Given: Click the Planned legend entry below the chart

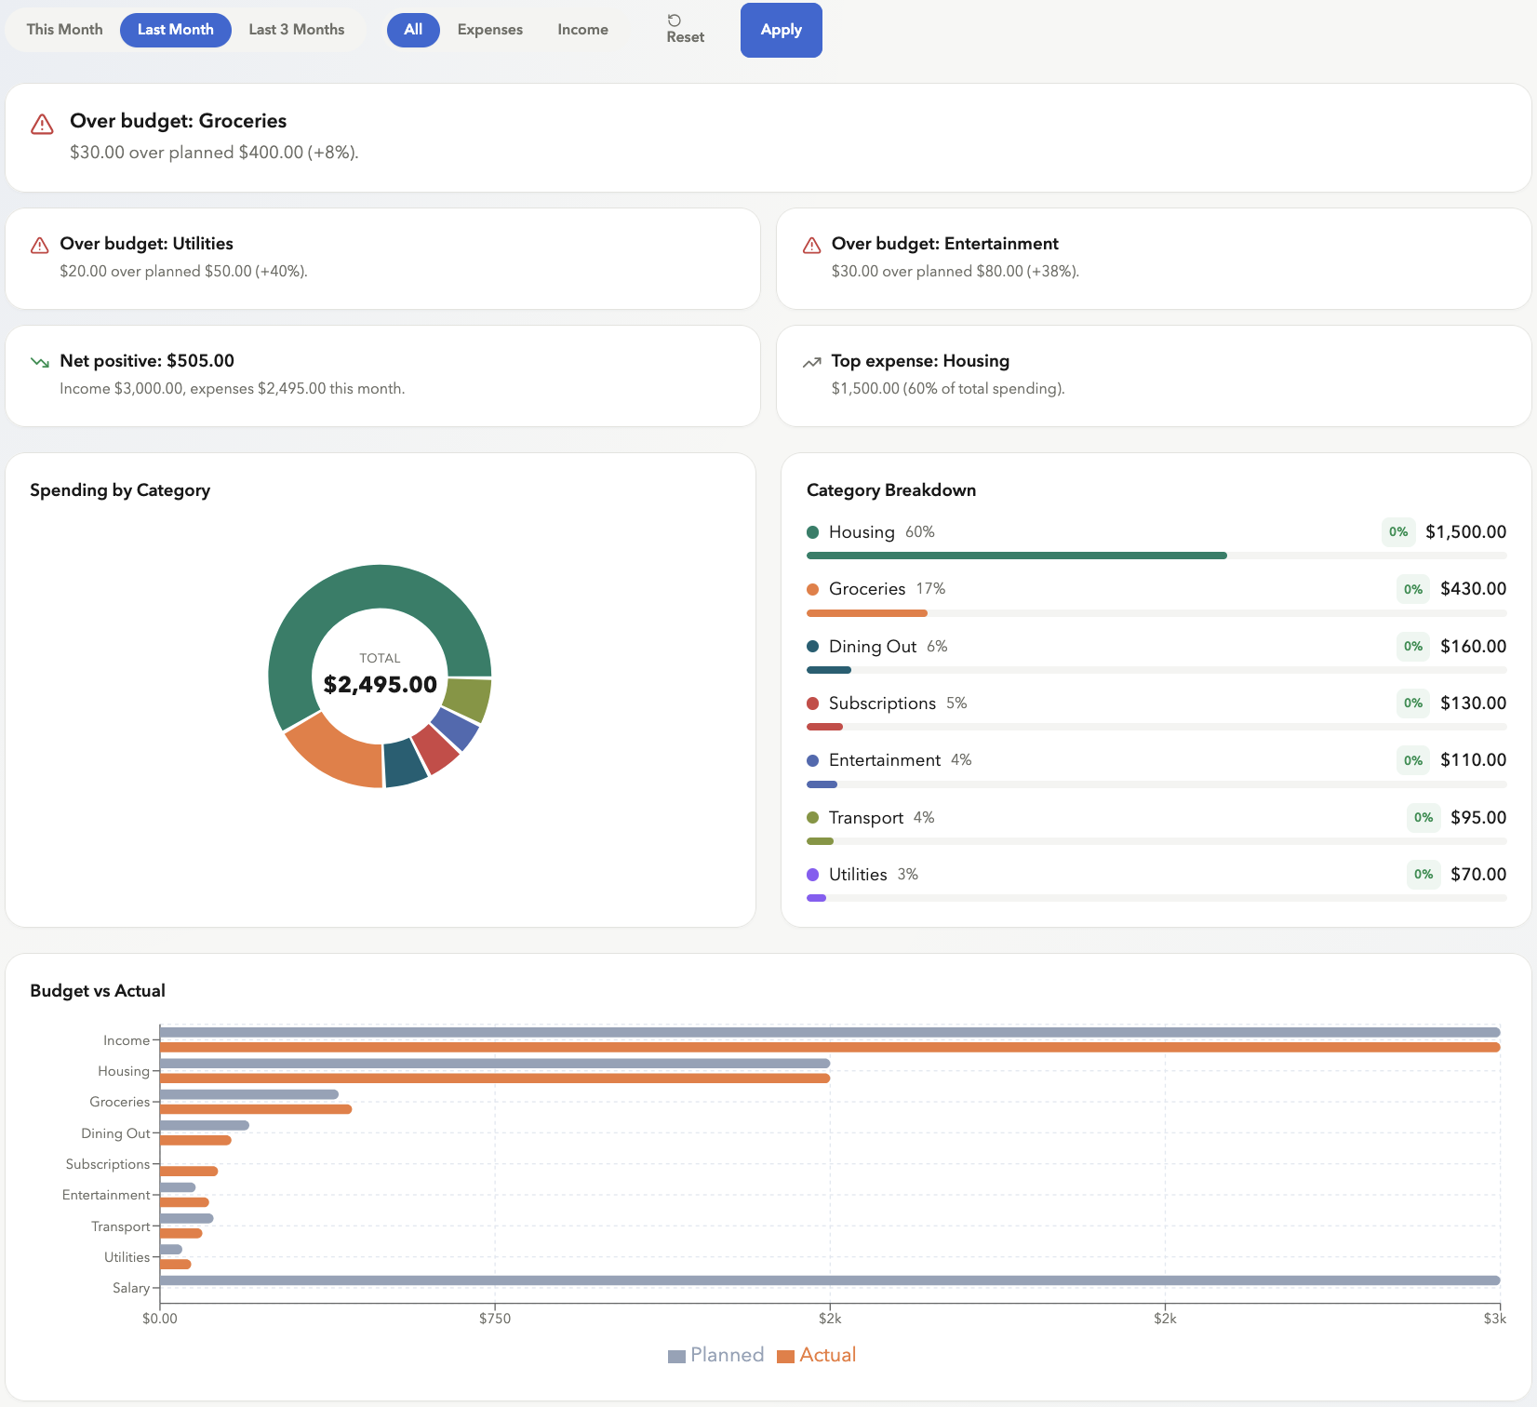Looking at the screenshot, I should 715,1355.
